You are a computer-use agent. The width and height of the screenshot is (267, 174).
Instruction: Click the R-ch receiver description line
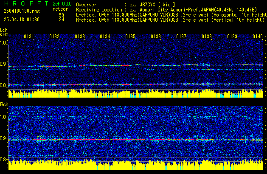pyautogui.click(x=170, y=20)
